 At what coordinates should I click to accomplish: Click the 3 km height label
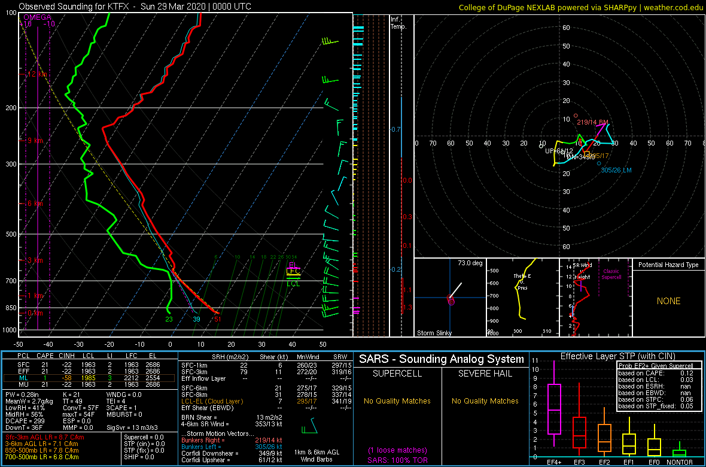pos(34,260)
